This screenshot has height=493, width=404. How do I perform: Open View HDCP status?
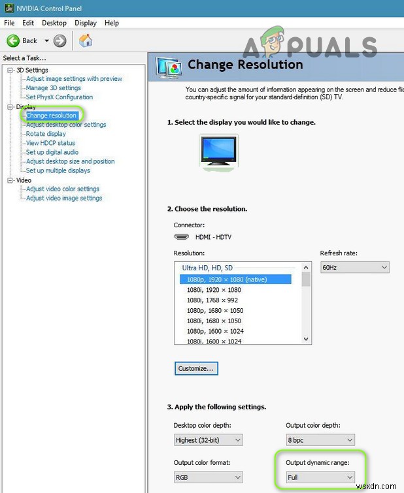(50, 143)
